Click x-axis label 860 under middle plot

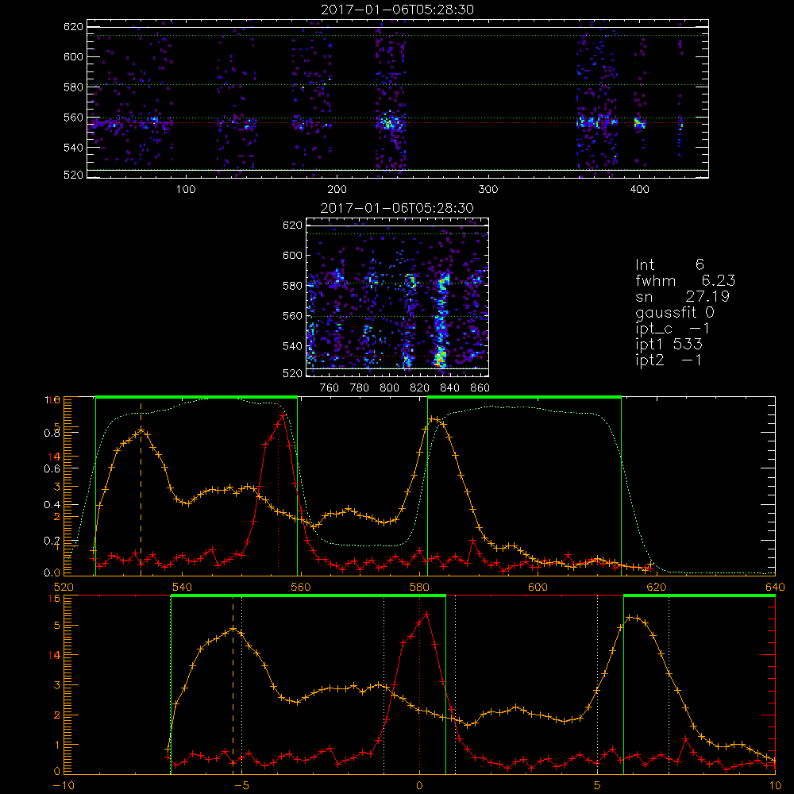pyautogui.click(x=480, y=388)
